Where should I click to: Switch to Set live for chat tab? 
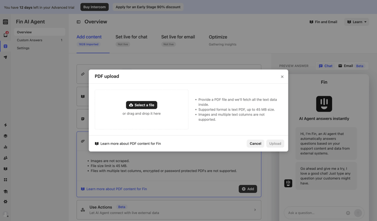coord(131,37)
